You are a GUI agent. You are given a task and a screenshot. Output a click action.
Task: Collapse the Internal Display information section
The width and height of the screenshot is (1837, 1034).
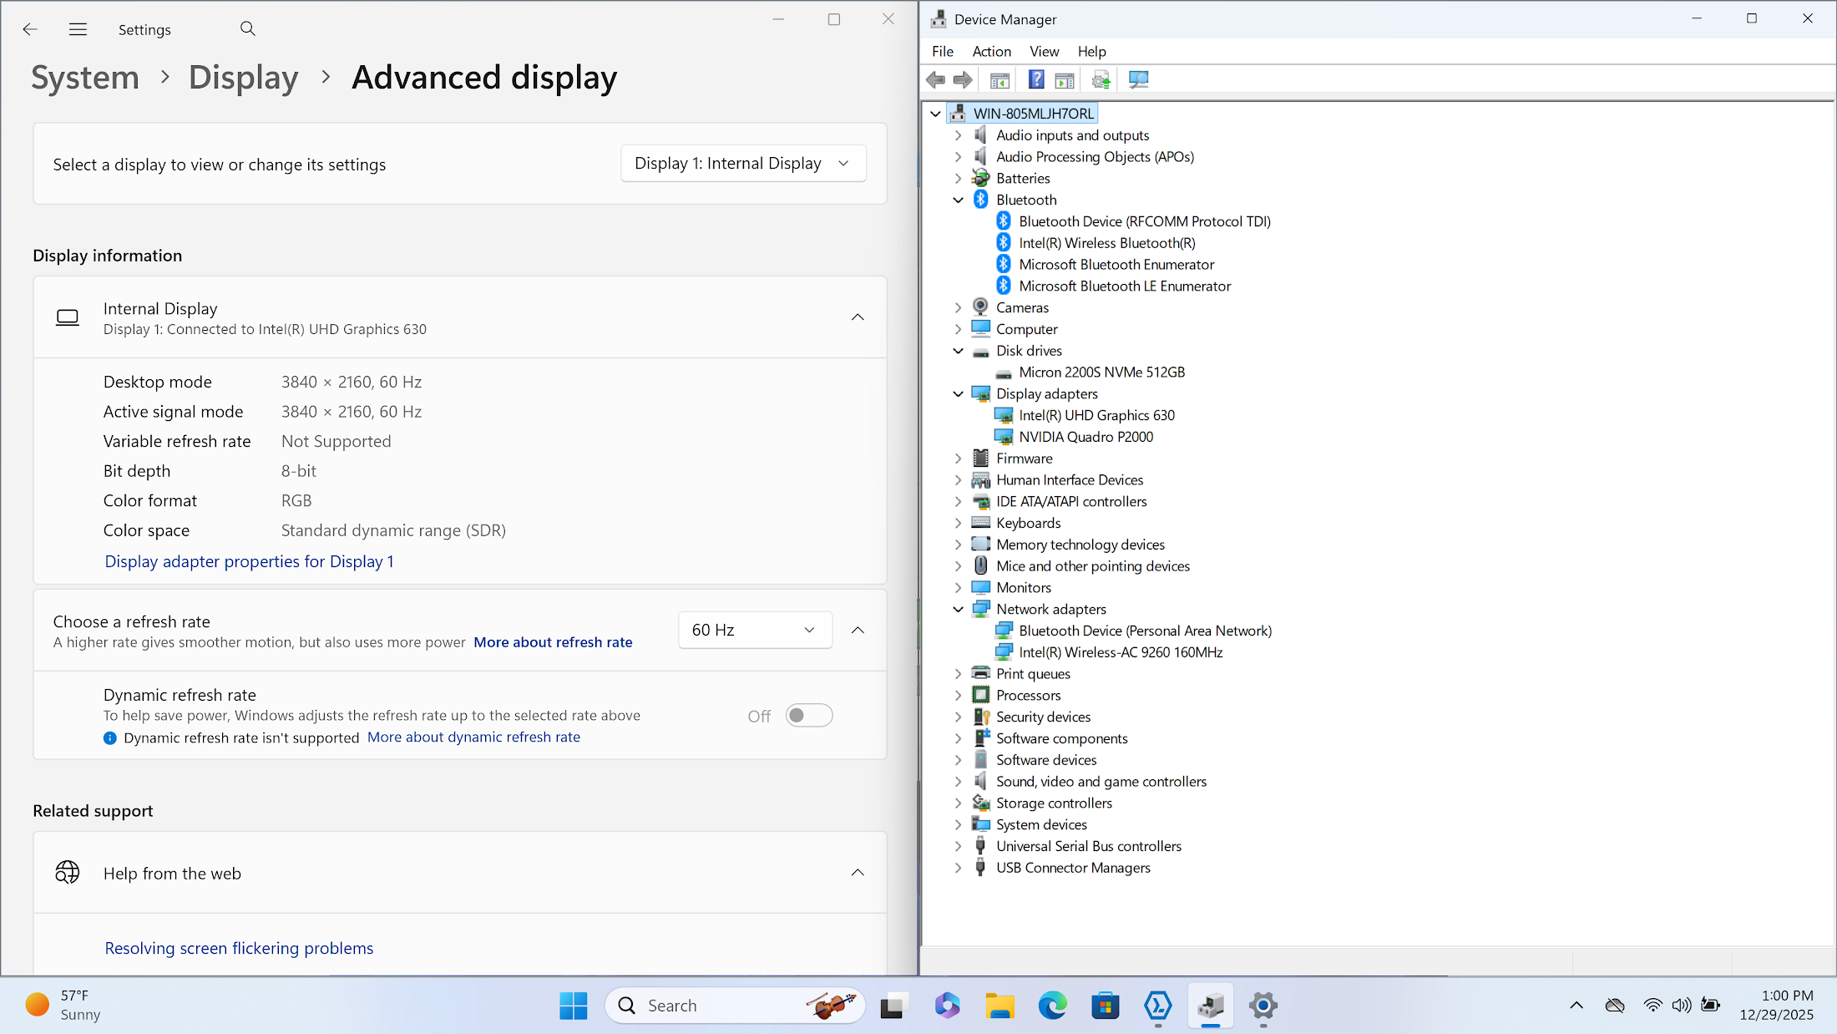pos(858,317)
